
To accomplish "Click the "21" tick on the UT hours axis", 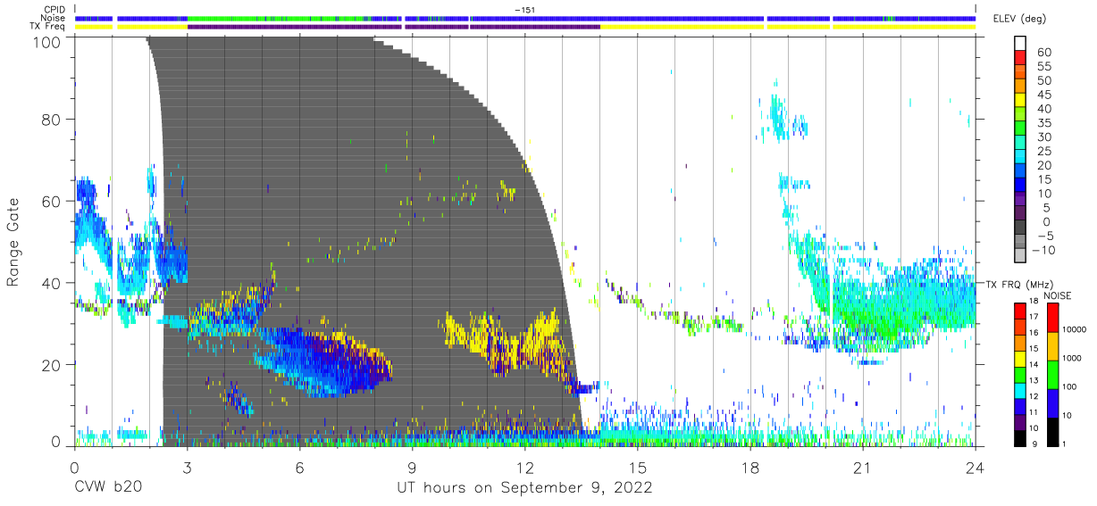I will pyautogui.click(x=863, y=467).
